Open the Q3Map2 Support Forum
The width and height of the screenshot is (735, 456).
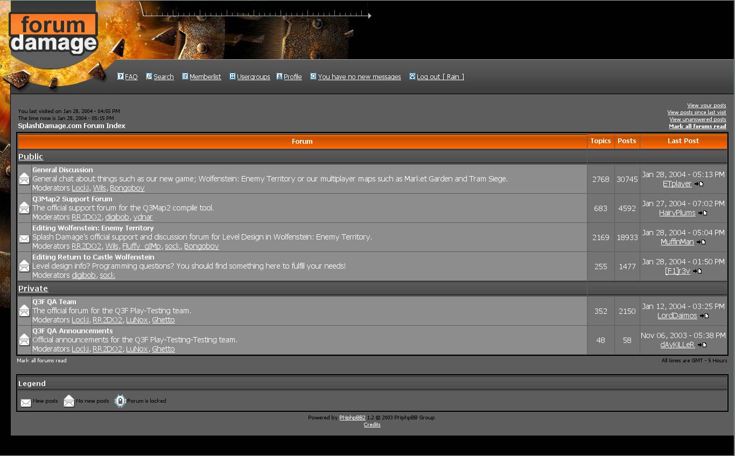72,199
